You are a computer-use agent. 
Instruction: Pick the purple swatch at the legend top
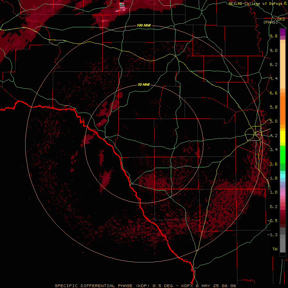(x=283, y=32)
